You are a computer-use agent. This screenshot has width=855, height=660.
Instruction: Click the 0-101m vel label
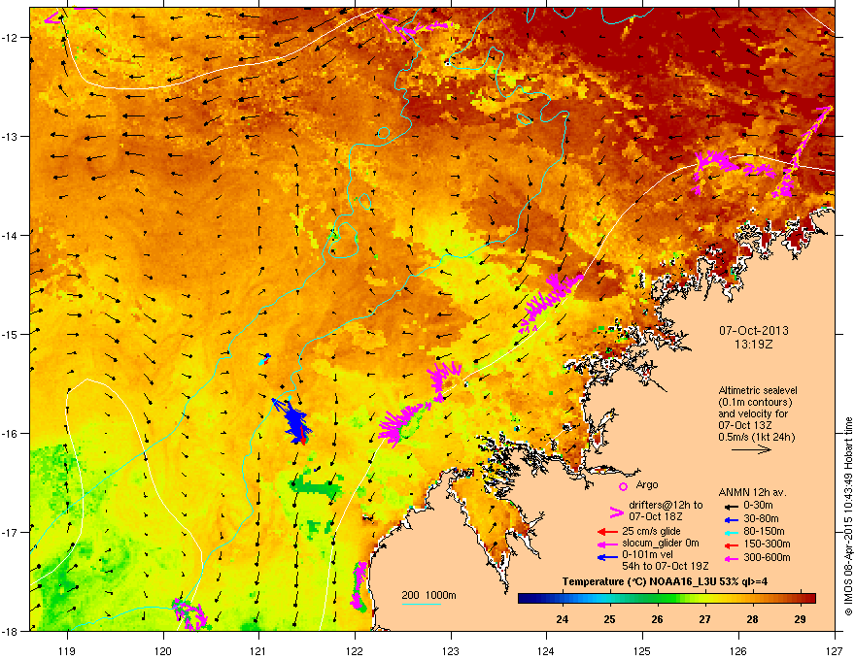(x=647, y=555)
